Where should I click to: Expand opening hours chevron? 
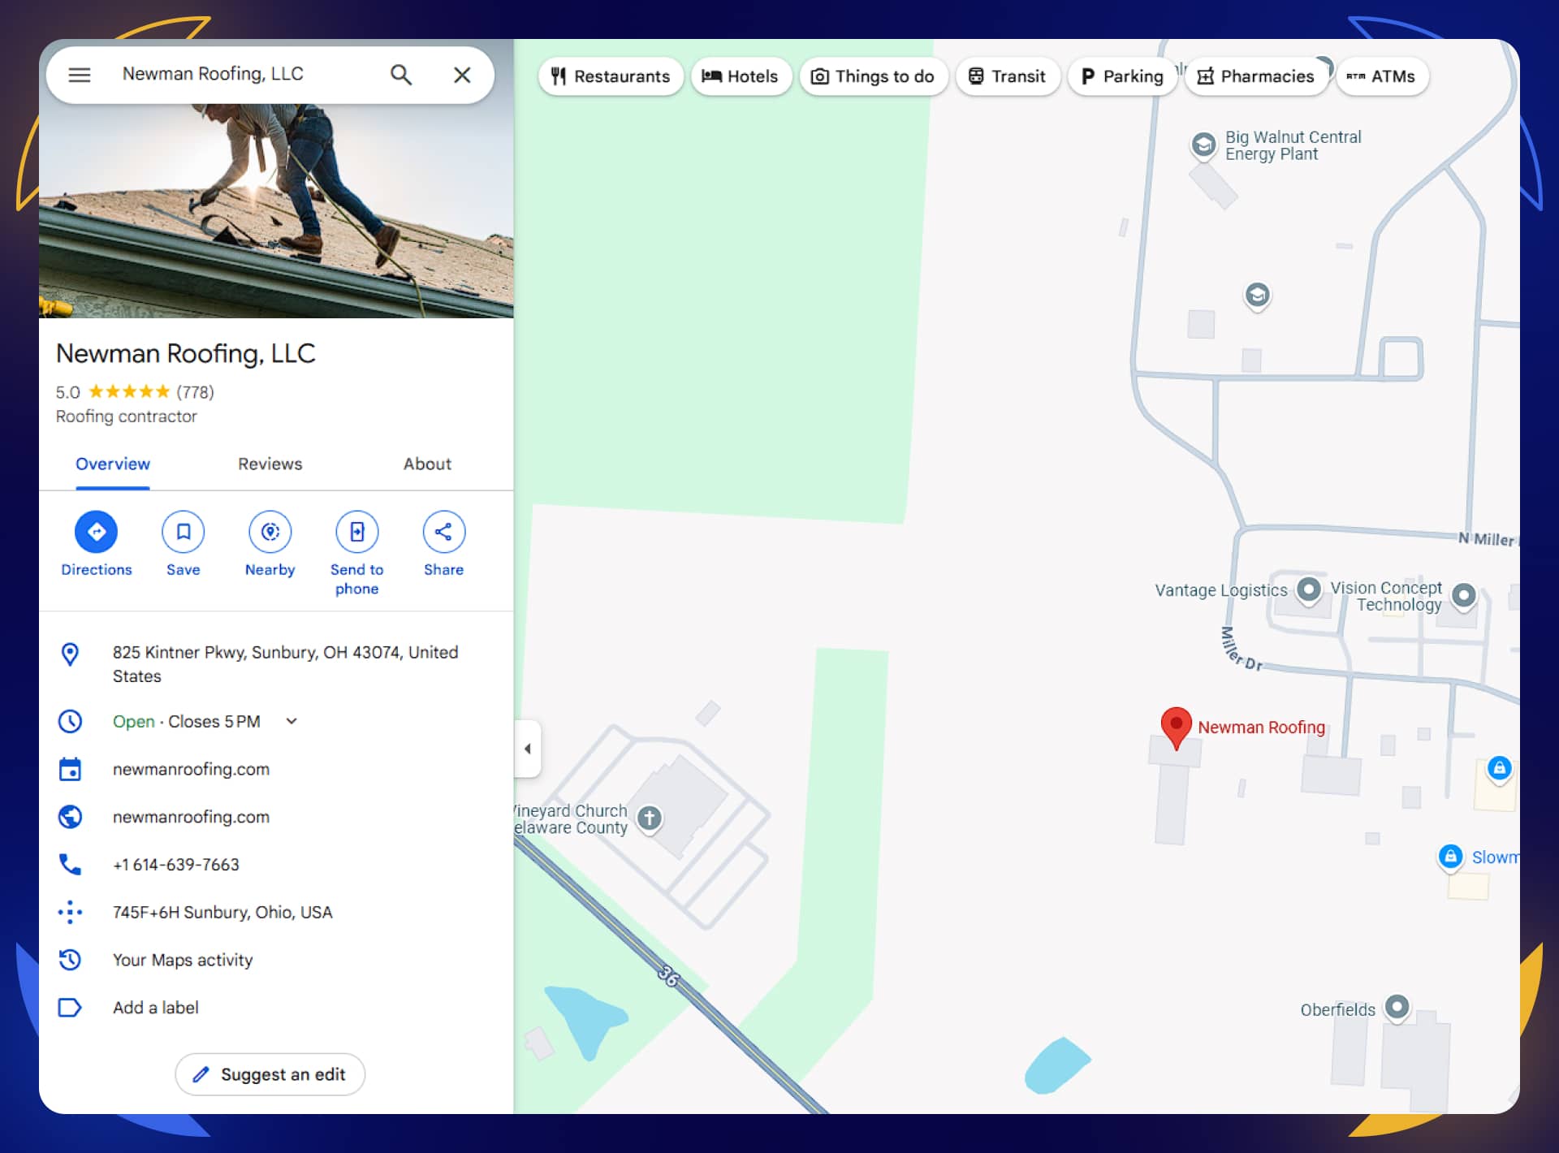[x=292, y=721]
